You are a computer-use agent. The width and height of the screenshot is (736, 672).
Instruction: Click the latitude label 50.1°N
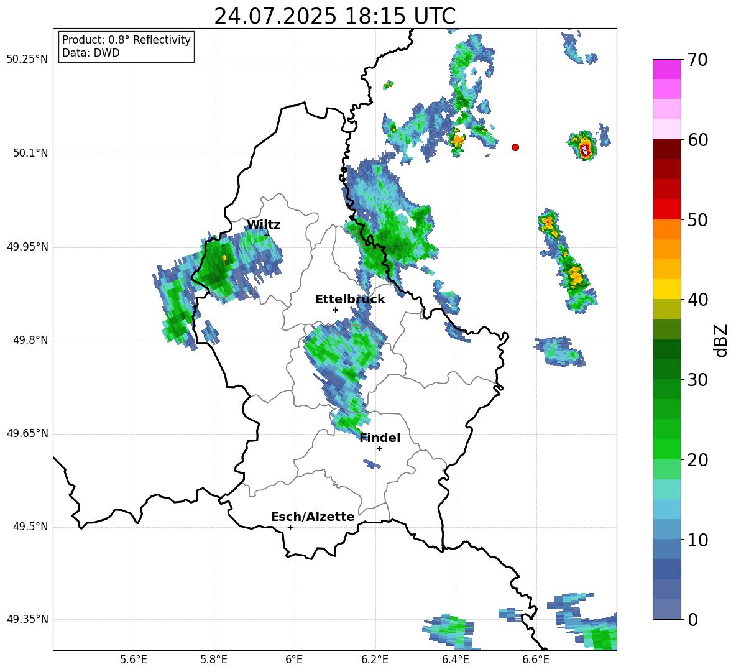pos(30,153)
